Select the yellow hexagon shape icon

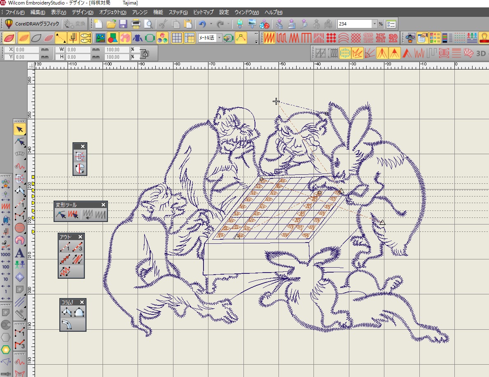coord(6,349)
